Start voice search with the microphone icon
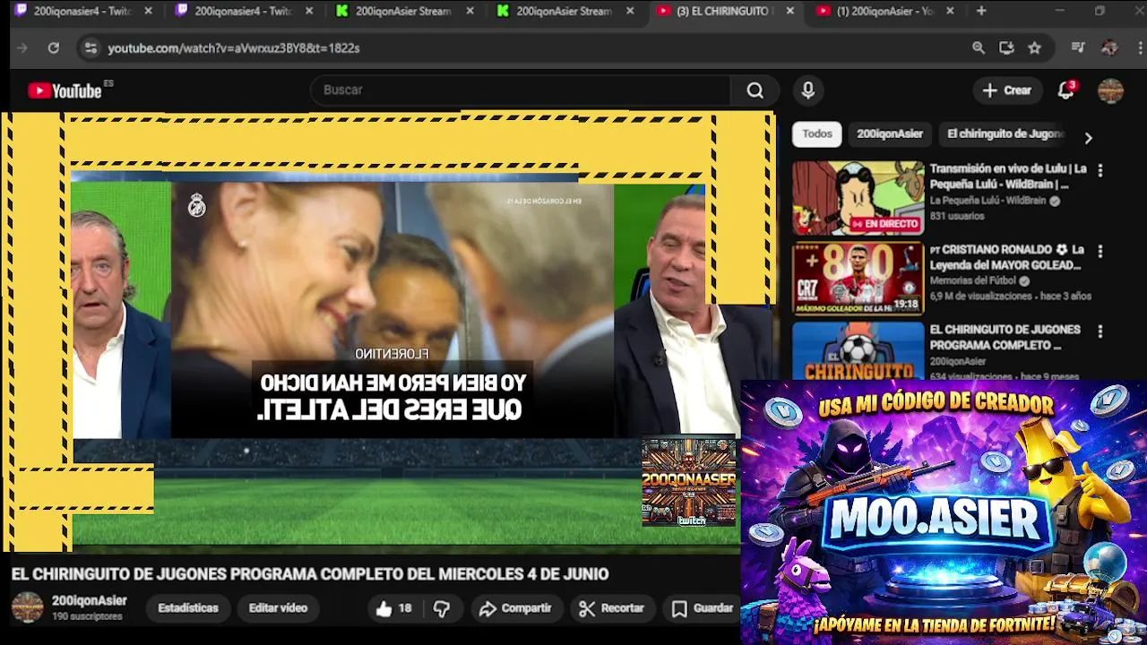The height and width of the screenshot is (645, 1147). [x=808, y=90]
